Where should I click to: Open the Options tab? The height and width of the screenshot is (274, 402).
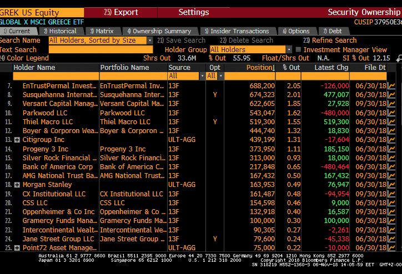pyautogui.click(x=297, y=31)
